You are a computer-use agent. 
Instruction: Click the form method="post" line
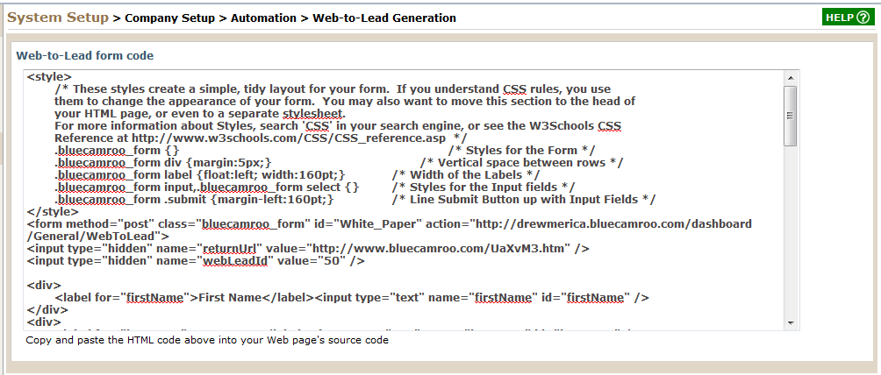[x=390, y=224]
